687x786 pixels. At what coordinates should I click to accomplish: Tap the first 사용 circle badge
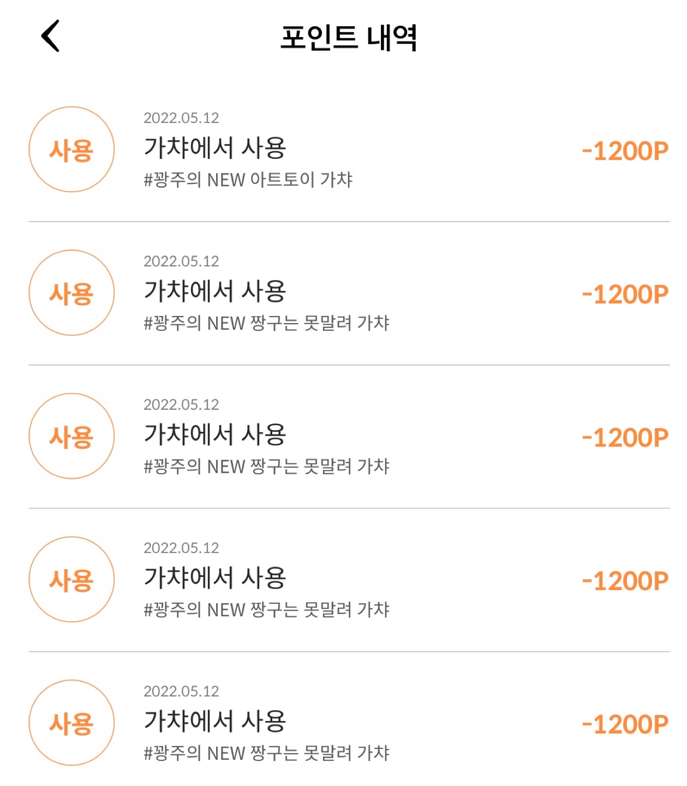click(71, 150)
